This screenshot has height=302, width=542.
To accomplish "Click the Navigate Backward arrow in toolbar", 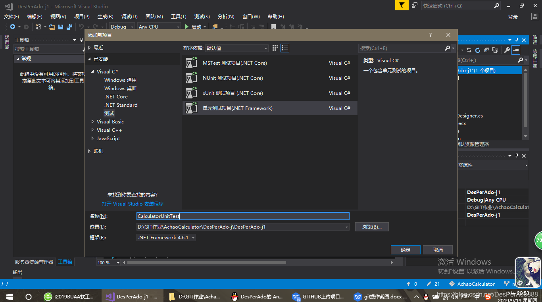I will click(13, 27).
